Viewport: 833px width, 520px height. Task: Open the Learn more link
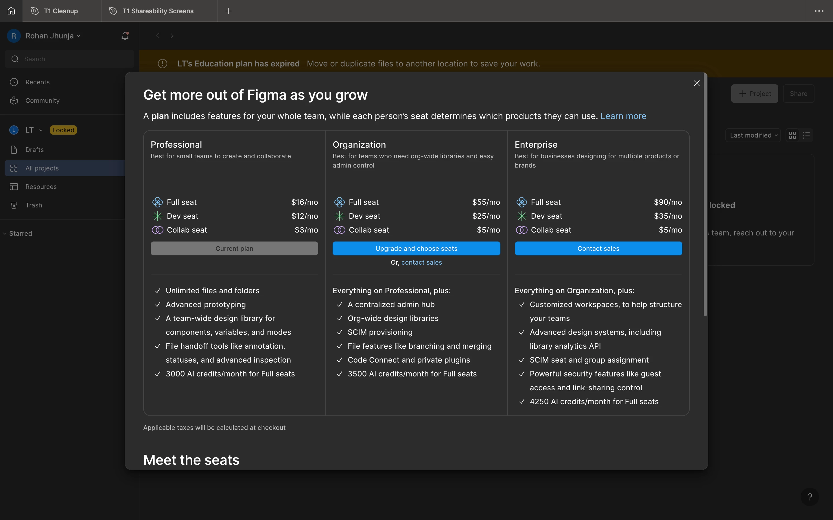click(x=623, y=116)
